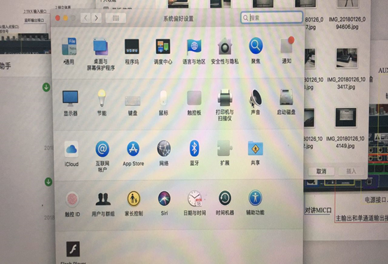
Task: Focus the 搜索 search field
Action: click(272, 18)
